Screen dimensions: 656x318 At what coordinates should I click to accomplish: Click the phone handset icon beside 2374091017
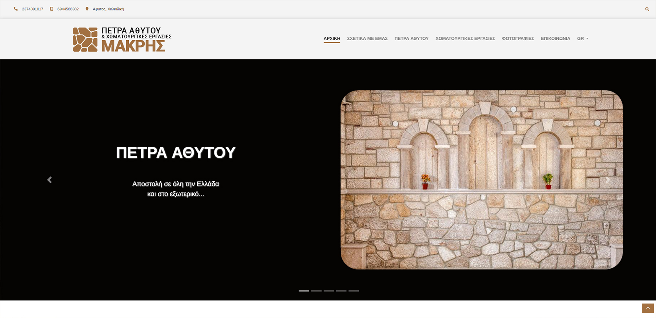(x=16, y=9)
